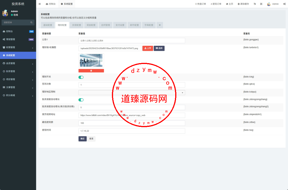
Task: Click variable name {$site.zdtxe}
Action: [x=249, y=122]
